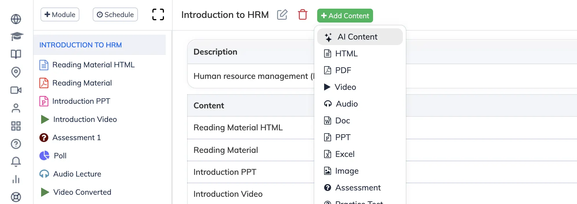Open Audio Lecture item in sidebar list
The image size is (577, 204).
coord(77,174)
